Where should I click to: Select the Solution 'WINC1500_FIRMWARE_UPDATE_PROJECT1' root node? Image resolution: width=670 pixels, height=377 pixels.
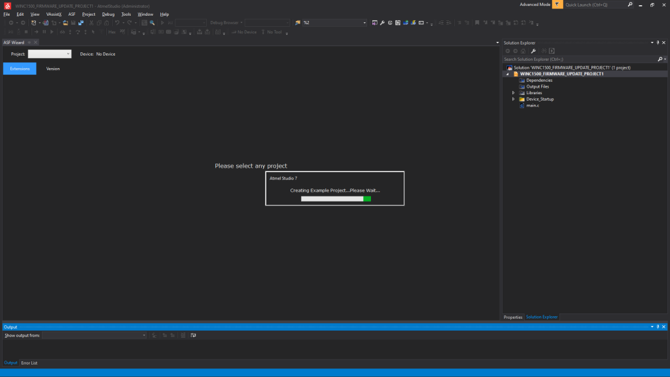[x=572, y=67]
